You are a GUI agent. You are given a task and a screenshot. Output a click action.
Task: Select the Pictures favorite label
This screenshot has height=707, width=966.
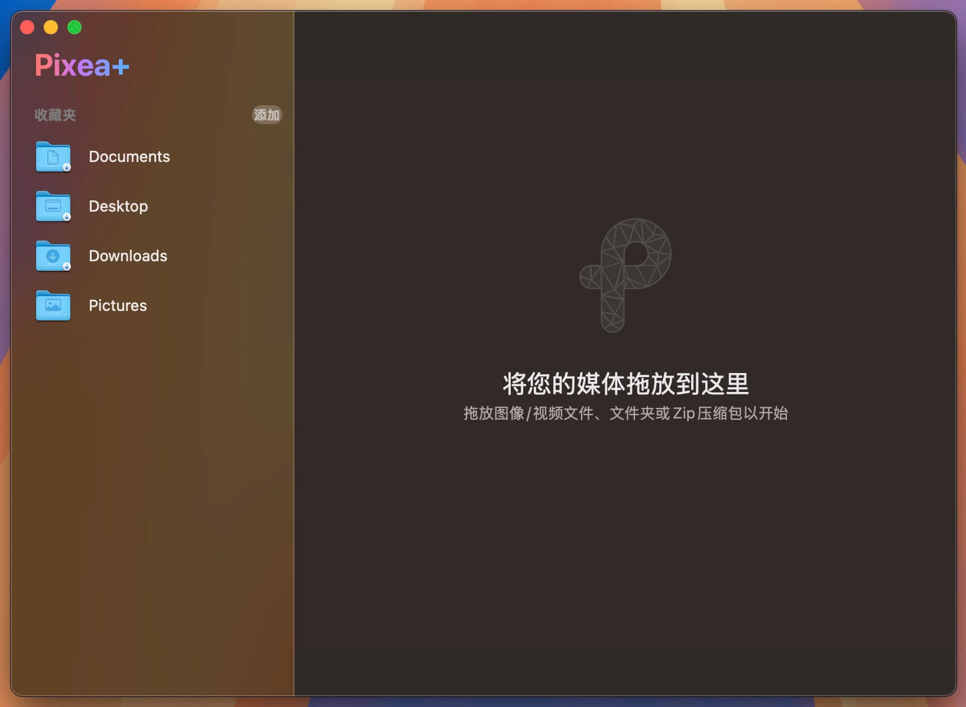point(118,306)
